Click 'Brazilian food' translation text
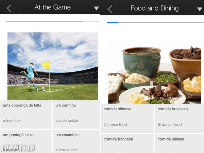 click(170, 124)
